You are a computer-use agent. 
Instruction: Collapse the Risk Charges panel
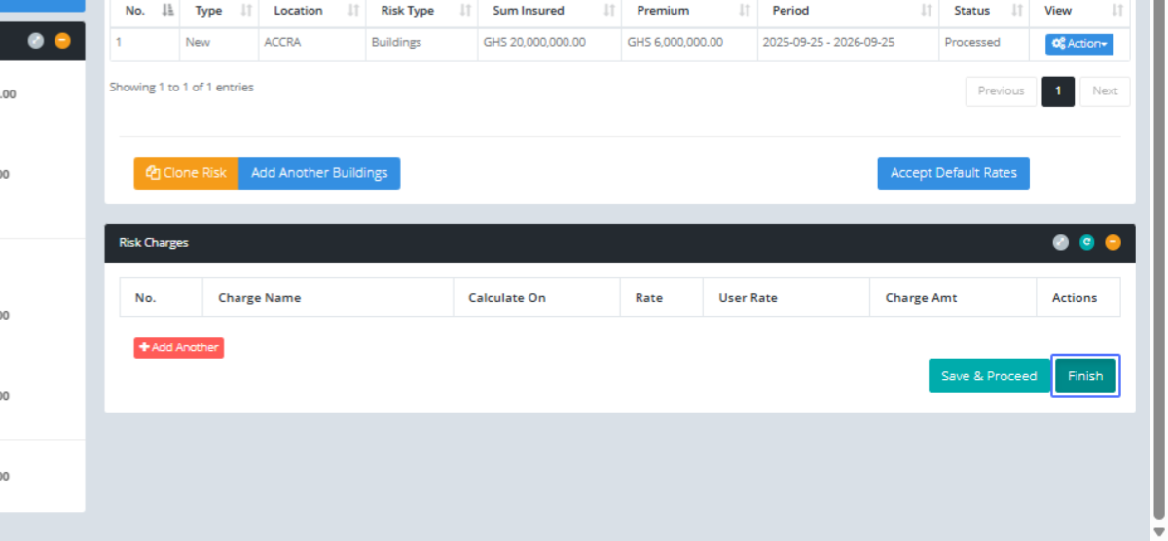(1113, 243)
